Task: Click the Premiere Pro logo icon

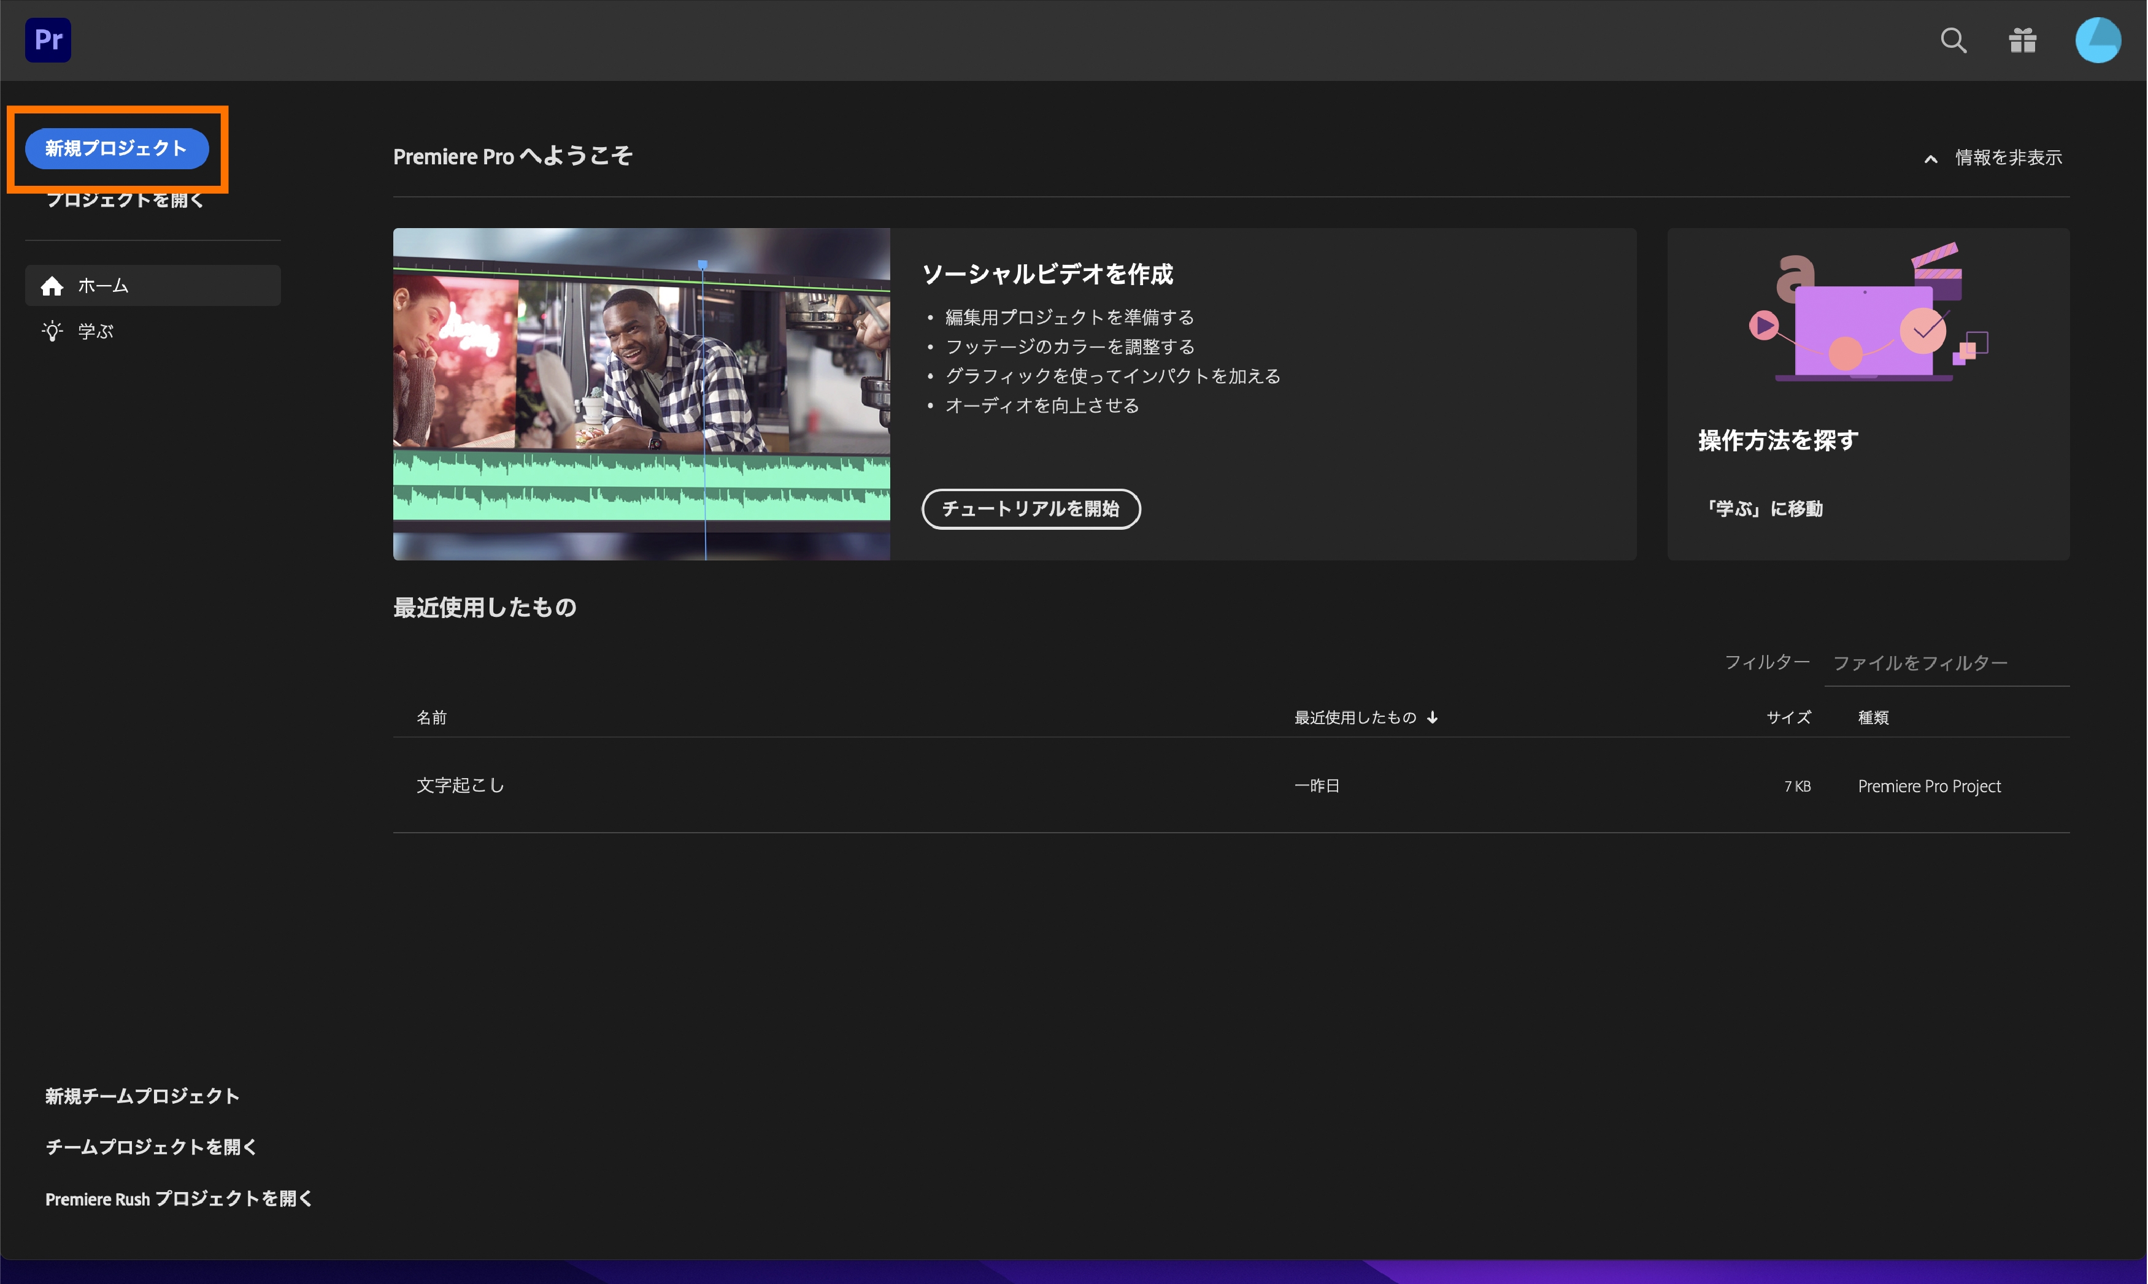Action: coord(48,40)
